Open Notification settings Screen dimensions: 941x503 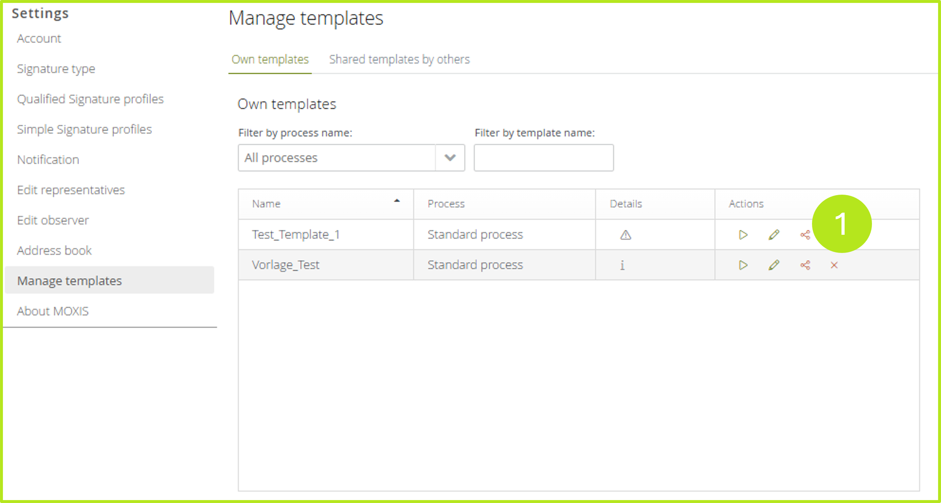click(x=48, y=160)
